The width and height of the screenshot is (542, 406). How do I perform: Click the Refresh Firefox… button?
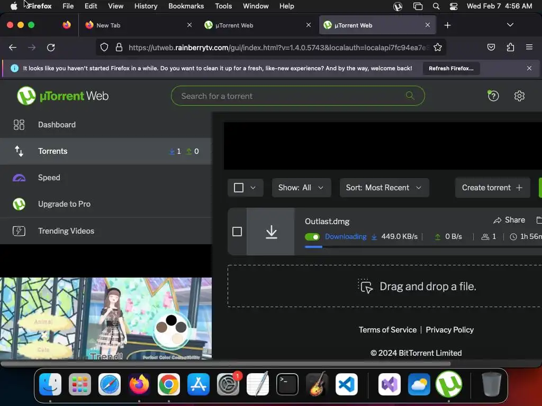(451, 68)
